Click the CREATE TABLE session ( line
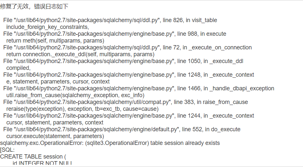Screen dimensions: 303x167 33,156
